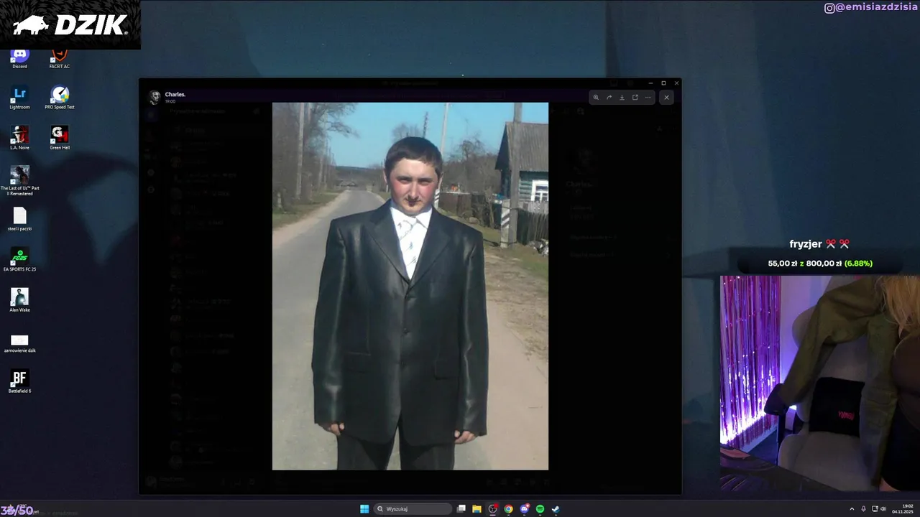Open the clock showing 19:02 date
The width and height of the screenshot is (920, 517).
point(903,509)
